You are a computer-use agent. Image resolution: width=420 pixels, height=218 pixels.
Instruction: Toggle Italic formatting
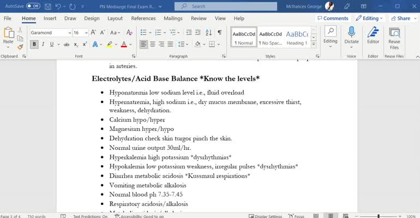(43, 44)
